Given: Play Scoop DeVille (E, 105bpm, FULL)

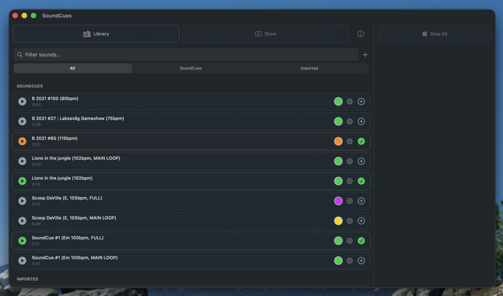Looking at the screenshot, I should click(x=22, y=201).
